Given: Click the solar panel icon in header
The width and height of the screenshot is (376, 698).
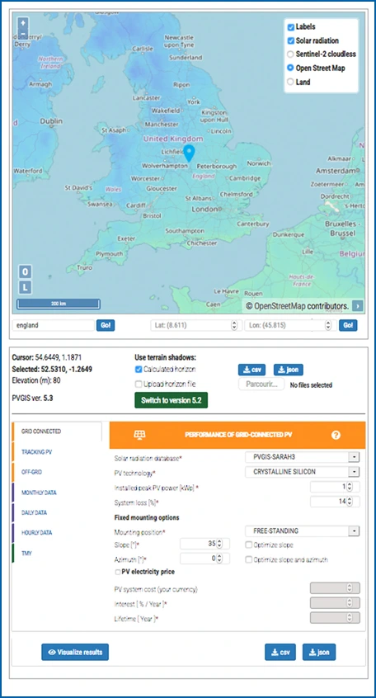Looking at the screenshot, I should [x=139, y=435].
